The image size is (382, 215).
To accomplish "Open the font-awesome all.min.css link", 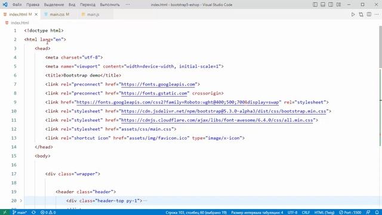I will 217,120.
